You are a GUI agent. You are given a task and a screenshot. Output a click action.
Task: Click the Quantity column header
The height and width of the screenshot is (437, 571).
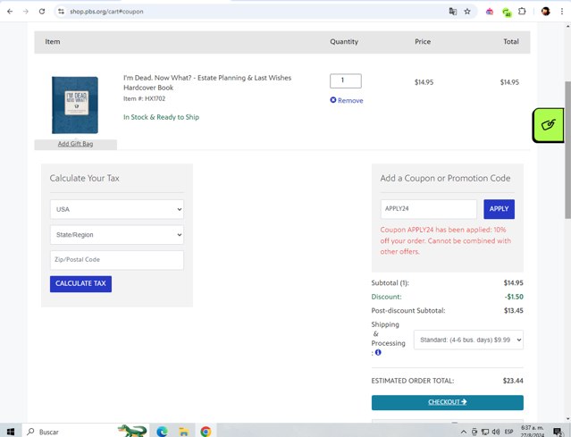tap(344, 41)
